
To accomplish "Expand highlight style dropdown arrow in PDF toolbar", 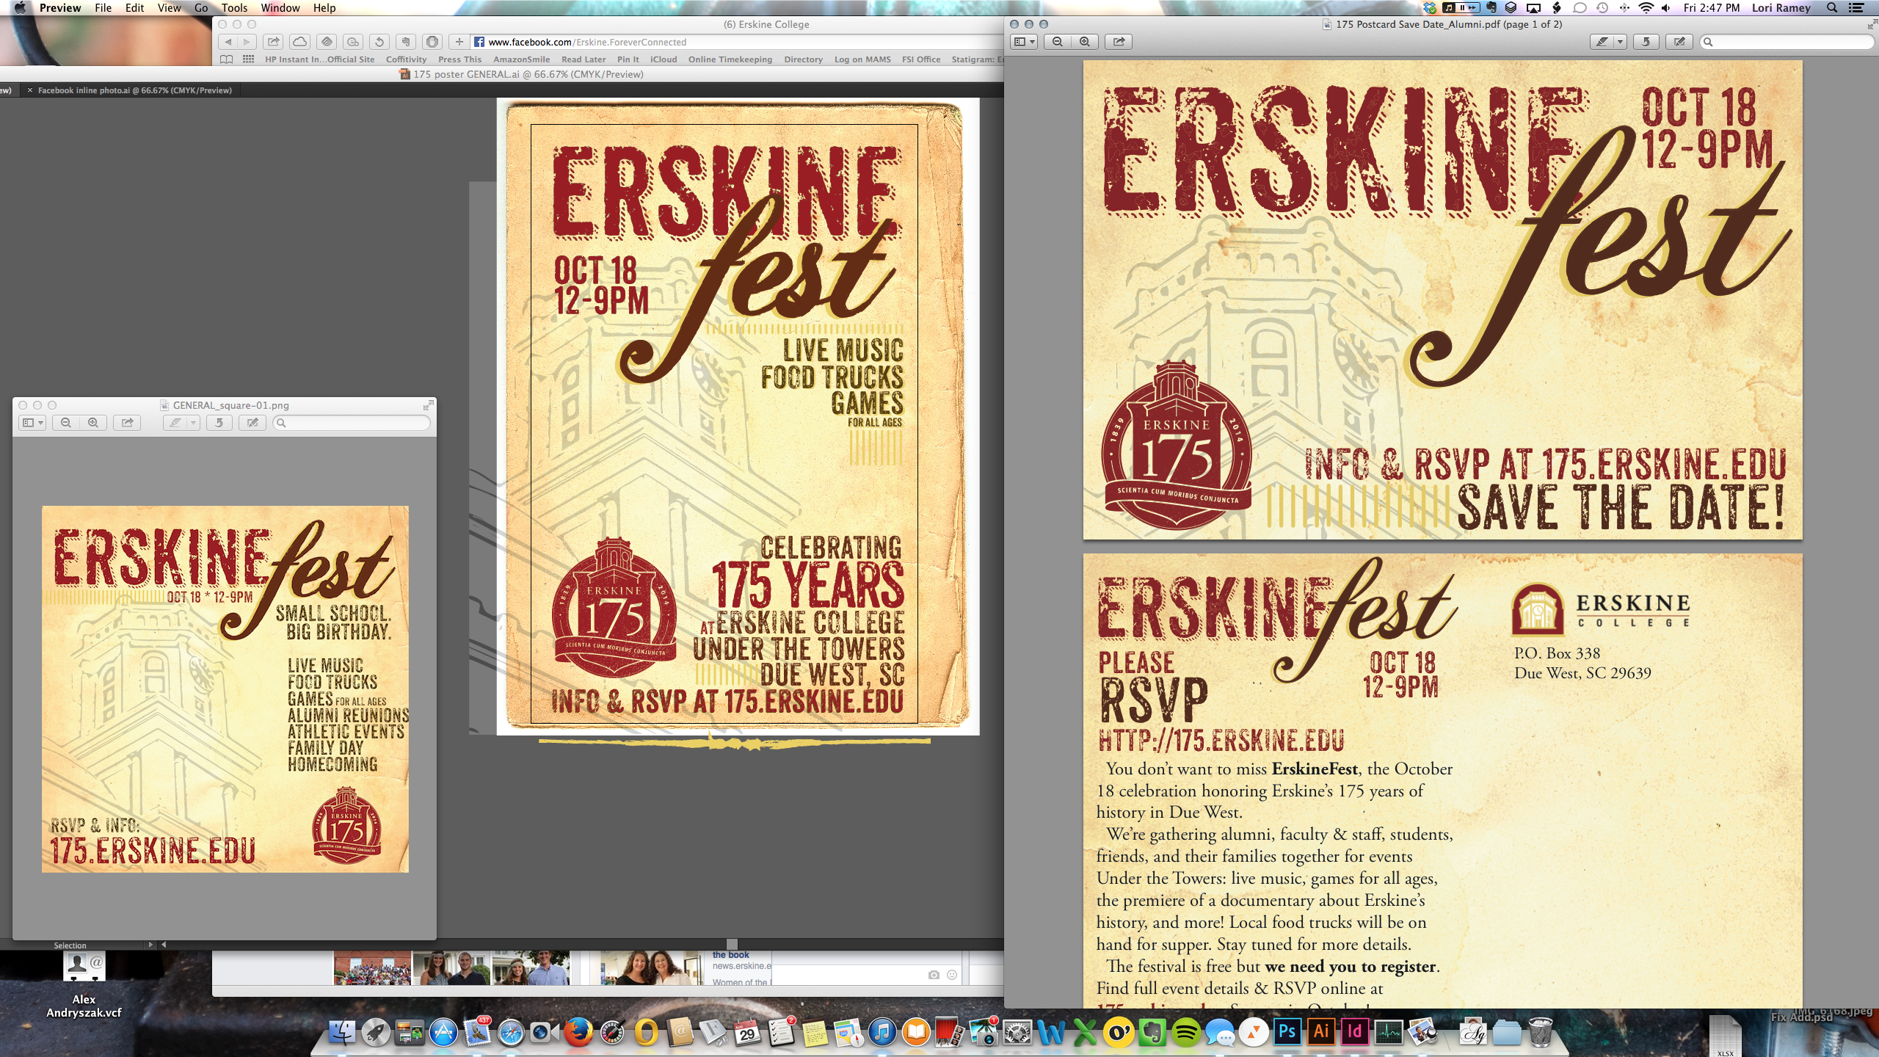I will pyautogui.click(x=1620, y=42).
